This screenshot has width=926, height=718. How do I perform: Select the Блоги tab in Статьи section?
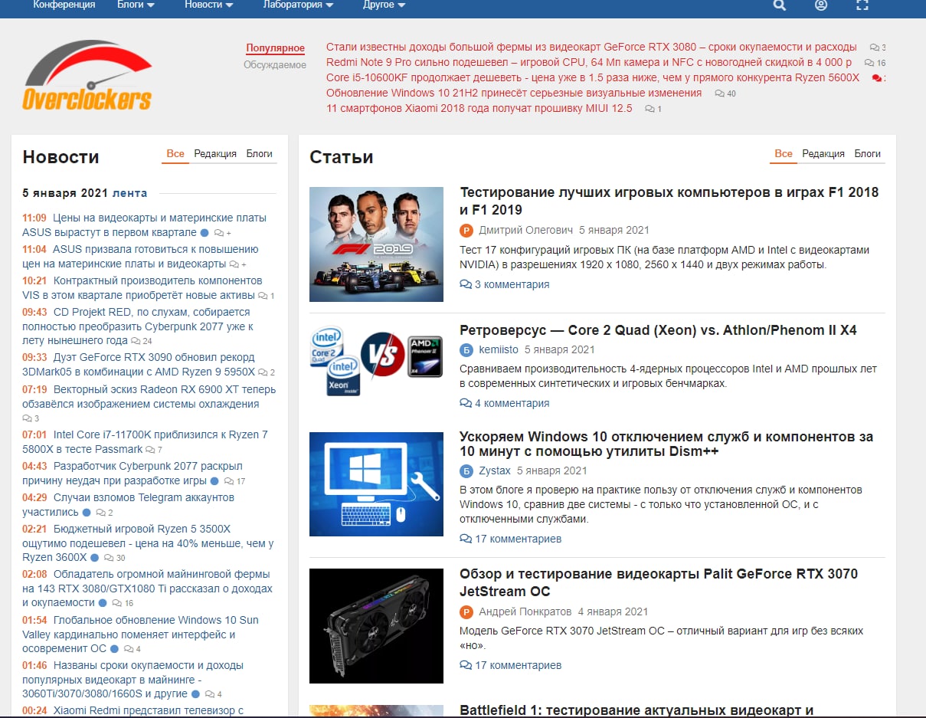868,154
